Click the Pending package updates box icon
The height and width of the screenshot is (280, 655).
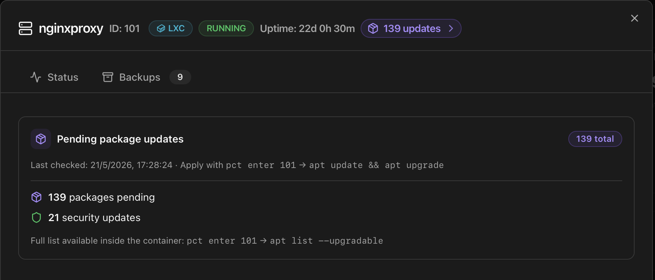click(x=41, y=139)
